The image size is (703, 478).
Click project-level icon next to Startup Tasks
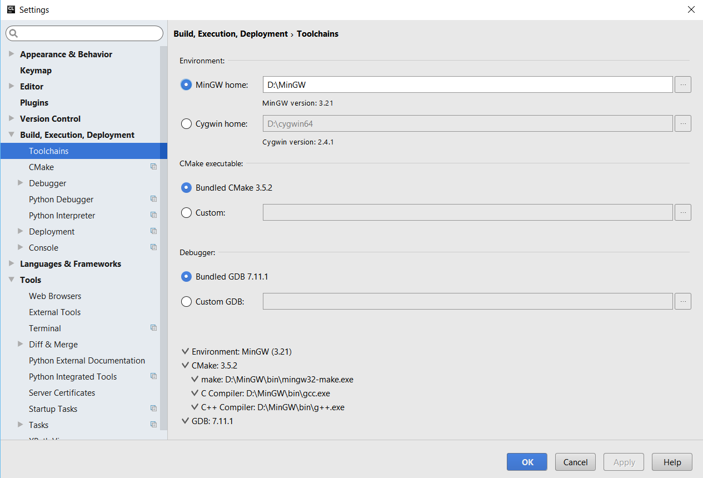(153, 409)
